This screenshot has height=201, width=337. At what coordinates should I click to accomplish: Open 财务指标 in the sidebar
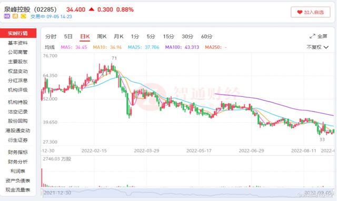18,152
